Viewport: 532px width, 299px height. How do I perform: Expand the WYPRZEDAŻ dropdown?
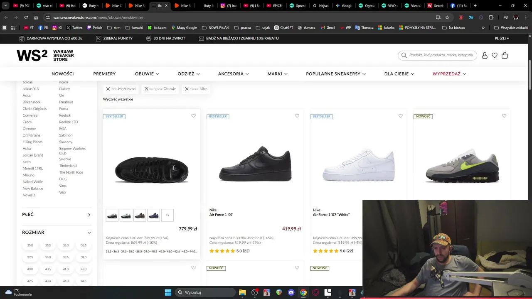tap(449, 74)
